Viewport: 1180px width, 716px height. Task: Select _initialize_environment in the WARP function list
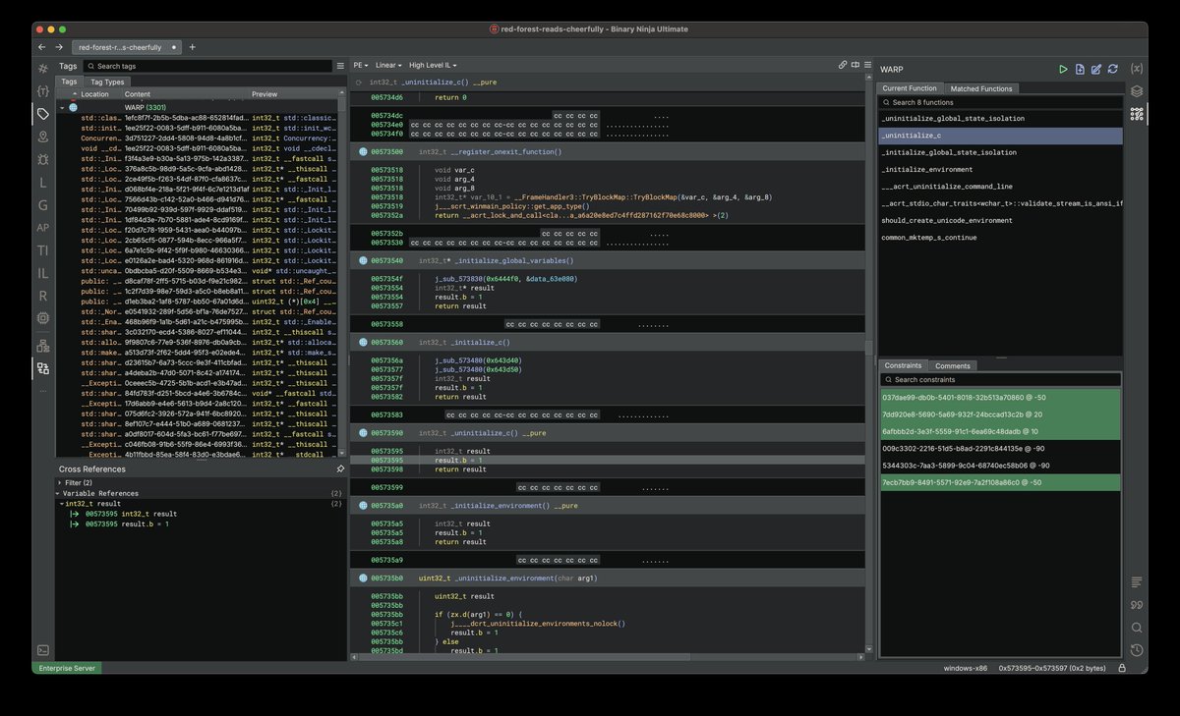(x=1000, y=170)
